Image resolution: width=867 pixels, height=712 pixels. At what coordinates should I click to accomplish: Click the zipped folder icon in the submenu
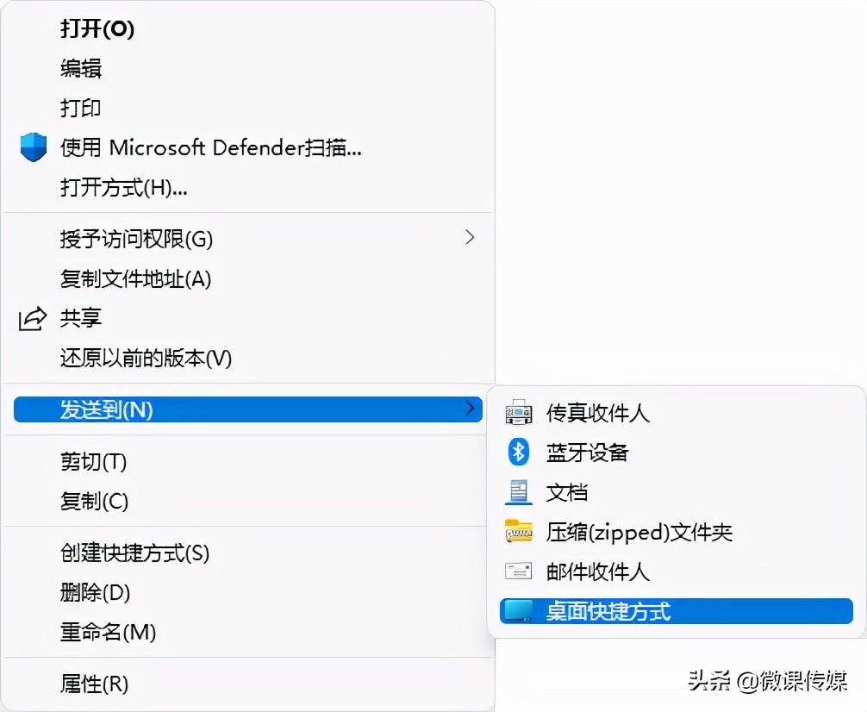pos(518,532)
